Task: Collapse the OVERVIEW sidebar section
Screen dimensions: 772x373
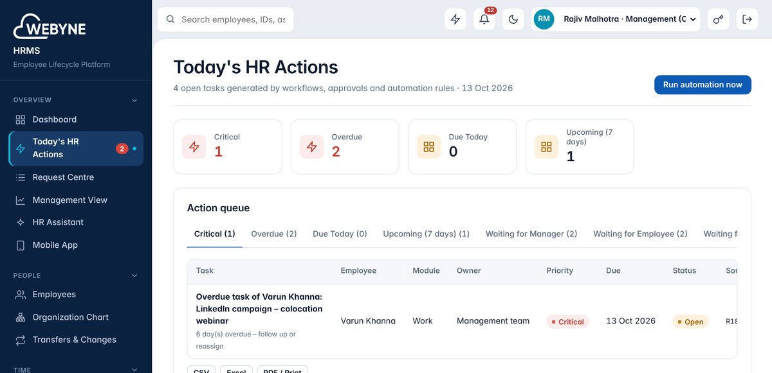Action: [x=134, y=100]
